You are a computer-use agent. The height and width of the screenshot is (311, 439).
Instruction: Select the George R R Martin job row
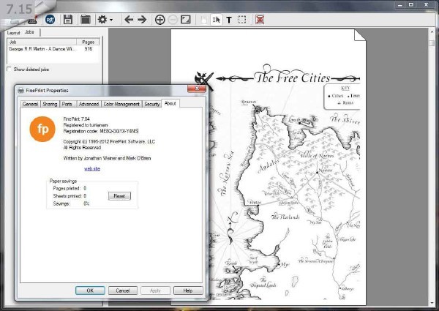(53, 49)
